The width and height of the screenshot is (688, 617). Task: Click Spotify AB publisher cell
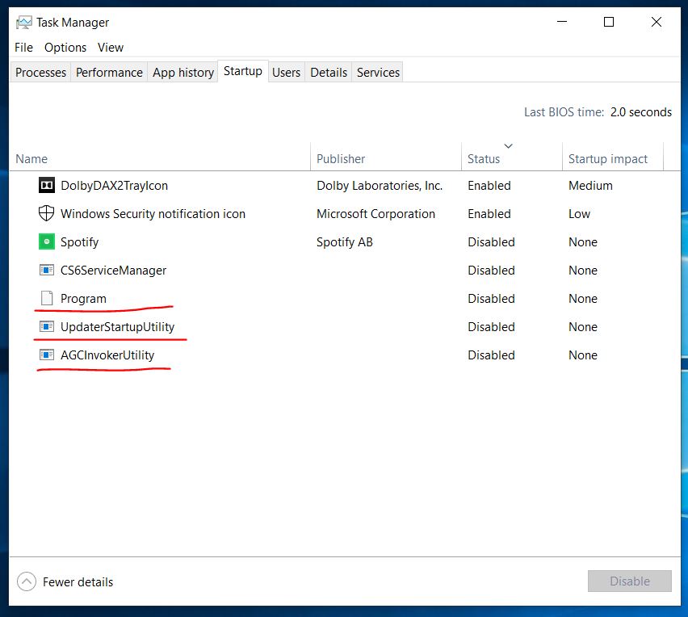345,242
